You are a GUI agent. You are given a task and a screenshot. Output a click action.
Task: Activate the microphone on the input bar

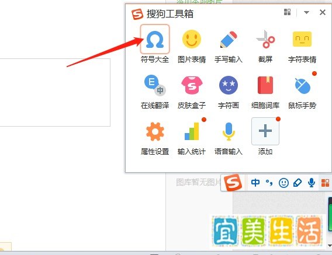(312, 183)
